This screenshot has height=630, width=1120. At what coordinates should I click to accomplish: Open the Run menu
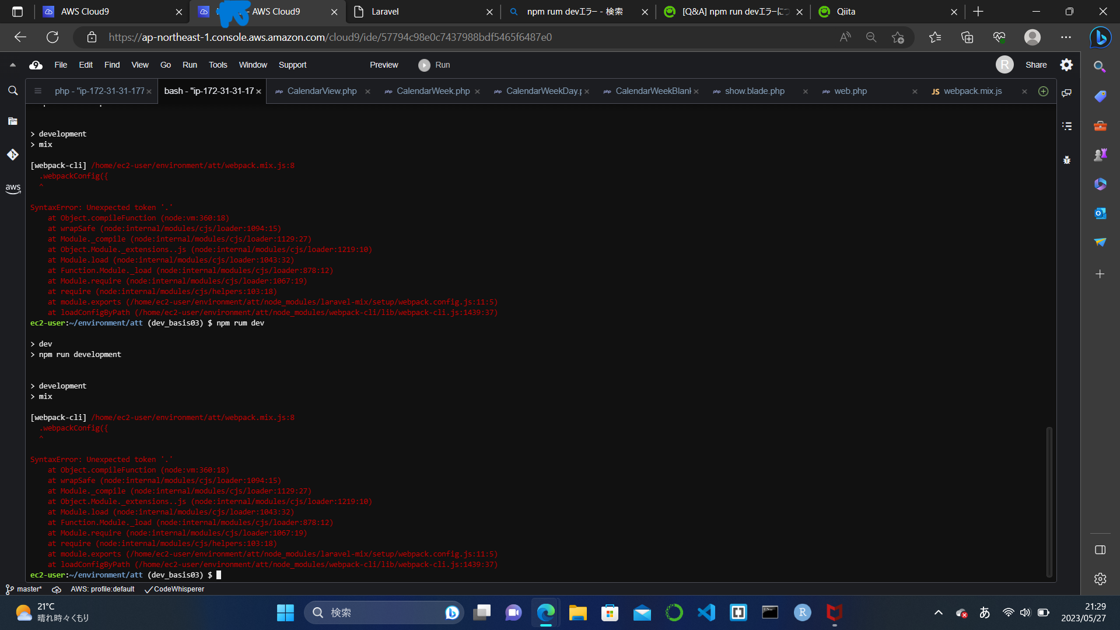point(190,65)
